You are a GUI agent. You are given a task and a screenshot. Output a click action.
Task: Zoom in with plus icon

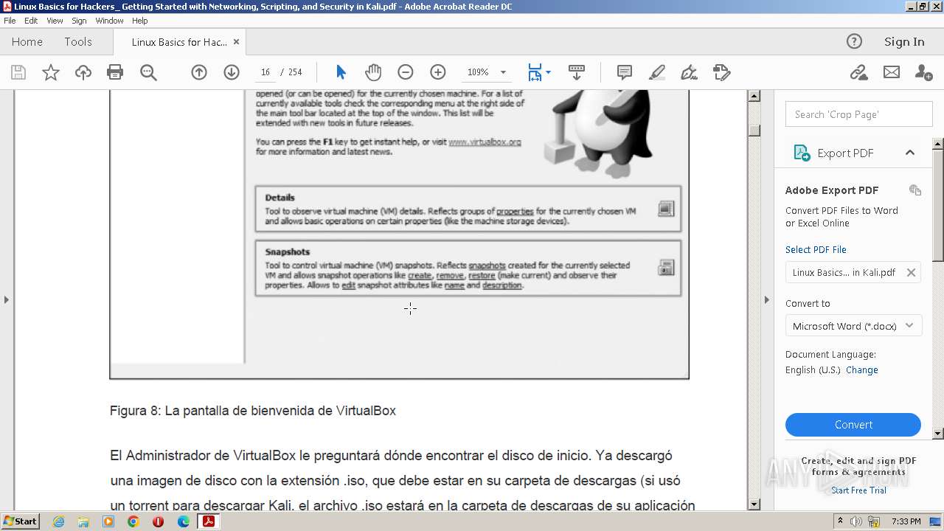(438, 72)
